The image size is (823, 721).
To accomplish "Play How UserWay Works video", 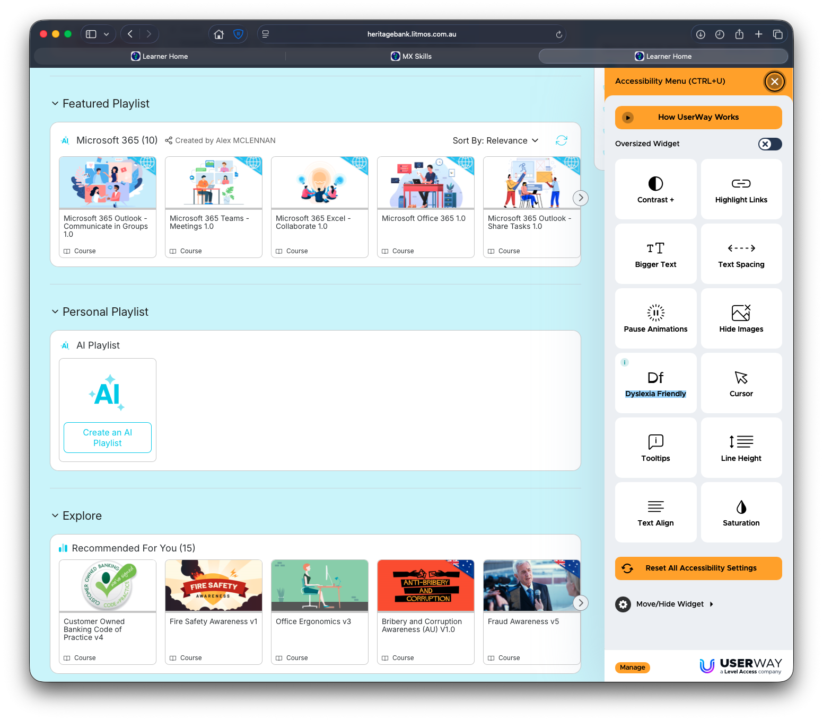I will pos(698,118).
